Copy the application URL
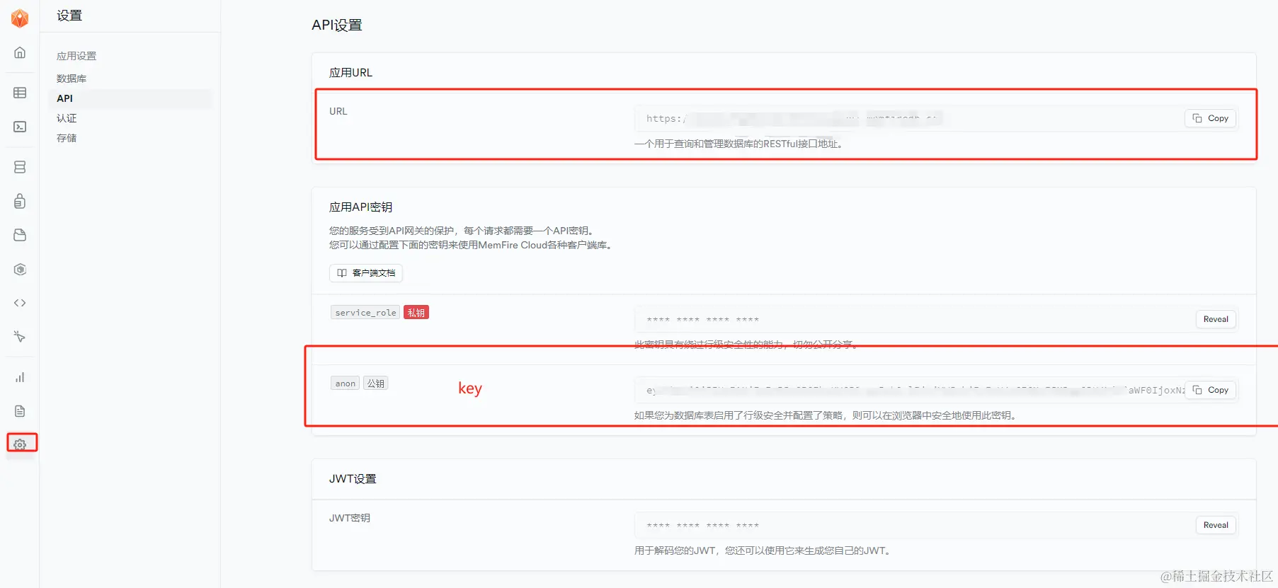Viewport: 1278px width, 588px height. coord(1211,118)
